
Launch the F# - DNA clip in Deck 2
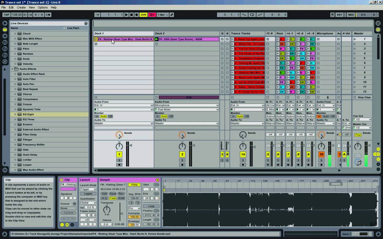pos(157,39)
